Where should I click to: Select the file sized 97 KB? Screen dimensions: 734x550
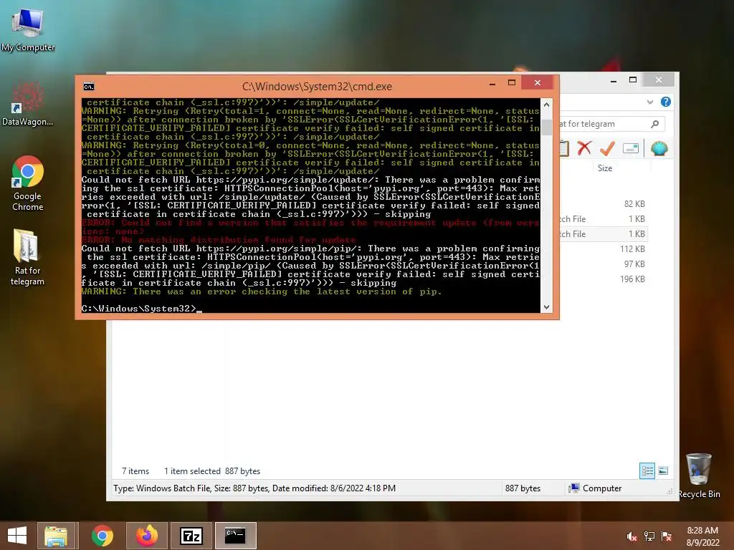604,264
